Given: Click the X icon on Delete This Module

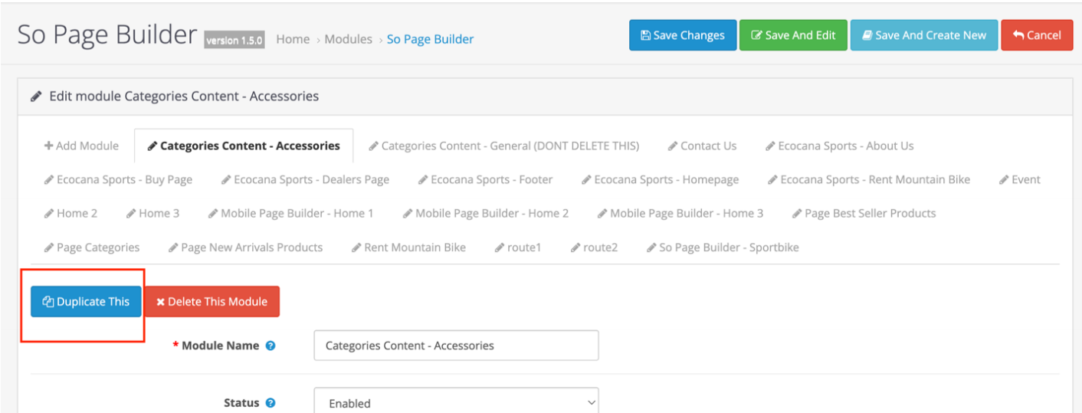Looking at the screenshot, I should coord(160,302).
